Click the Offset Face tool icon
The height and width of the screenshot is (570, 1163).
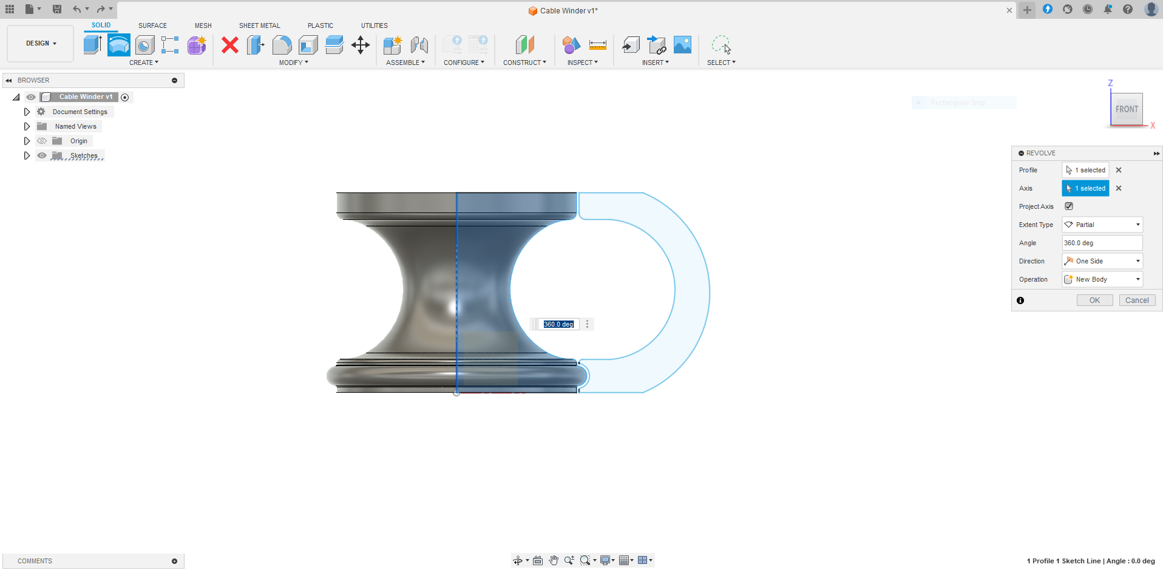pyautogui.click(x=334, y=45)
